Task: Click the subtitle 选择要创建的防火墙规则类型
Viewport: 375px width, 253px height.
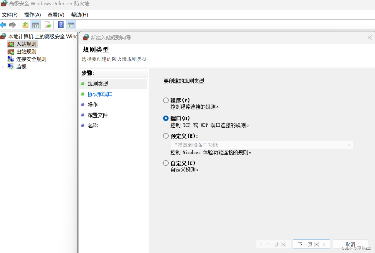Action: point(114,59)
